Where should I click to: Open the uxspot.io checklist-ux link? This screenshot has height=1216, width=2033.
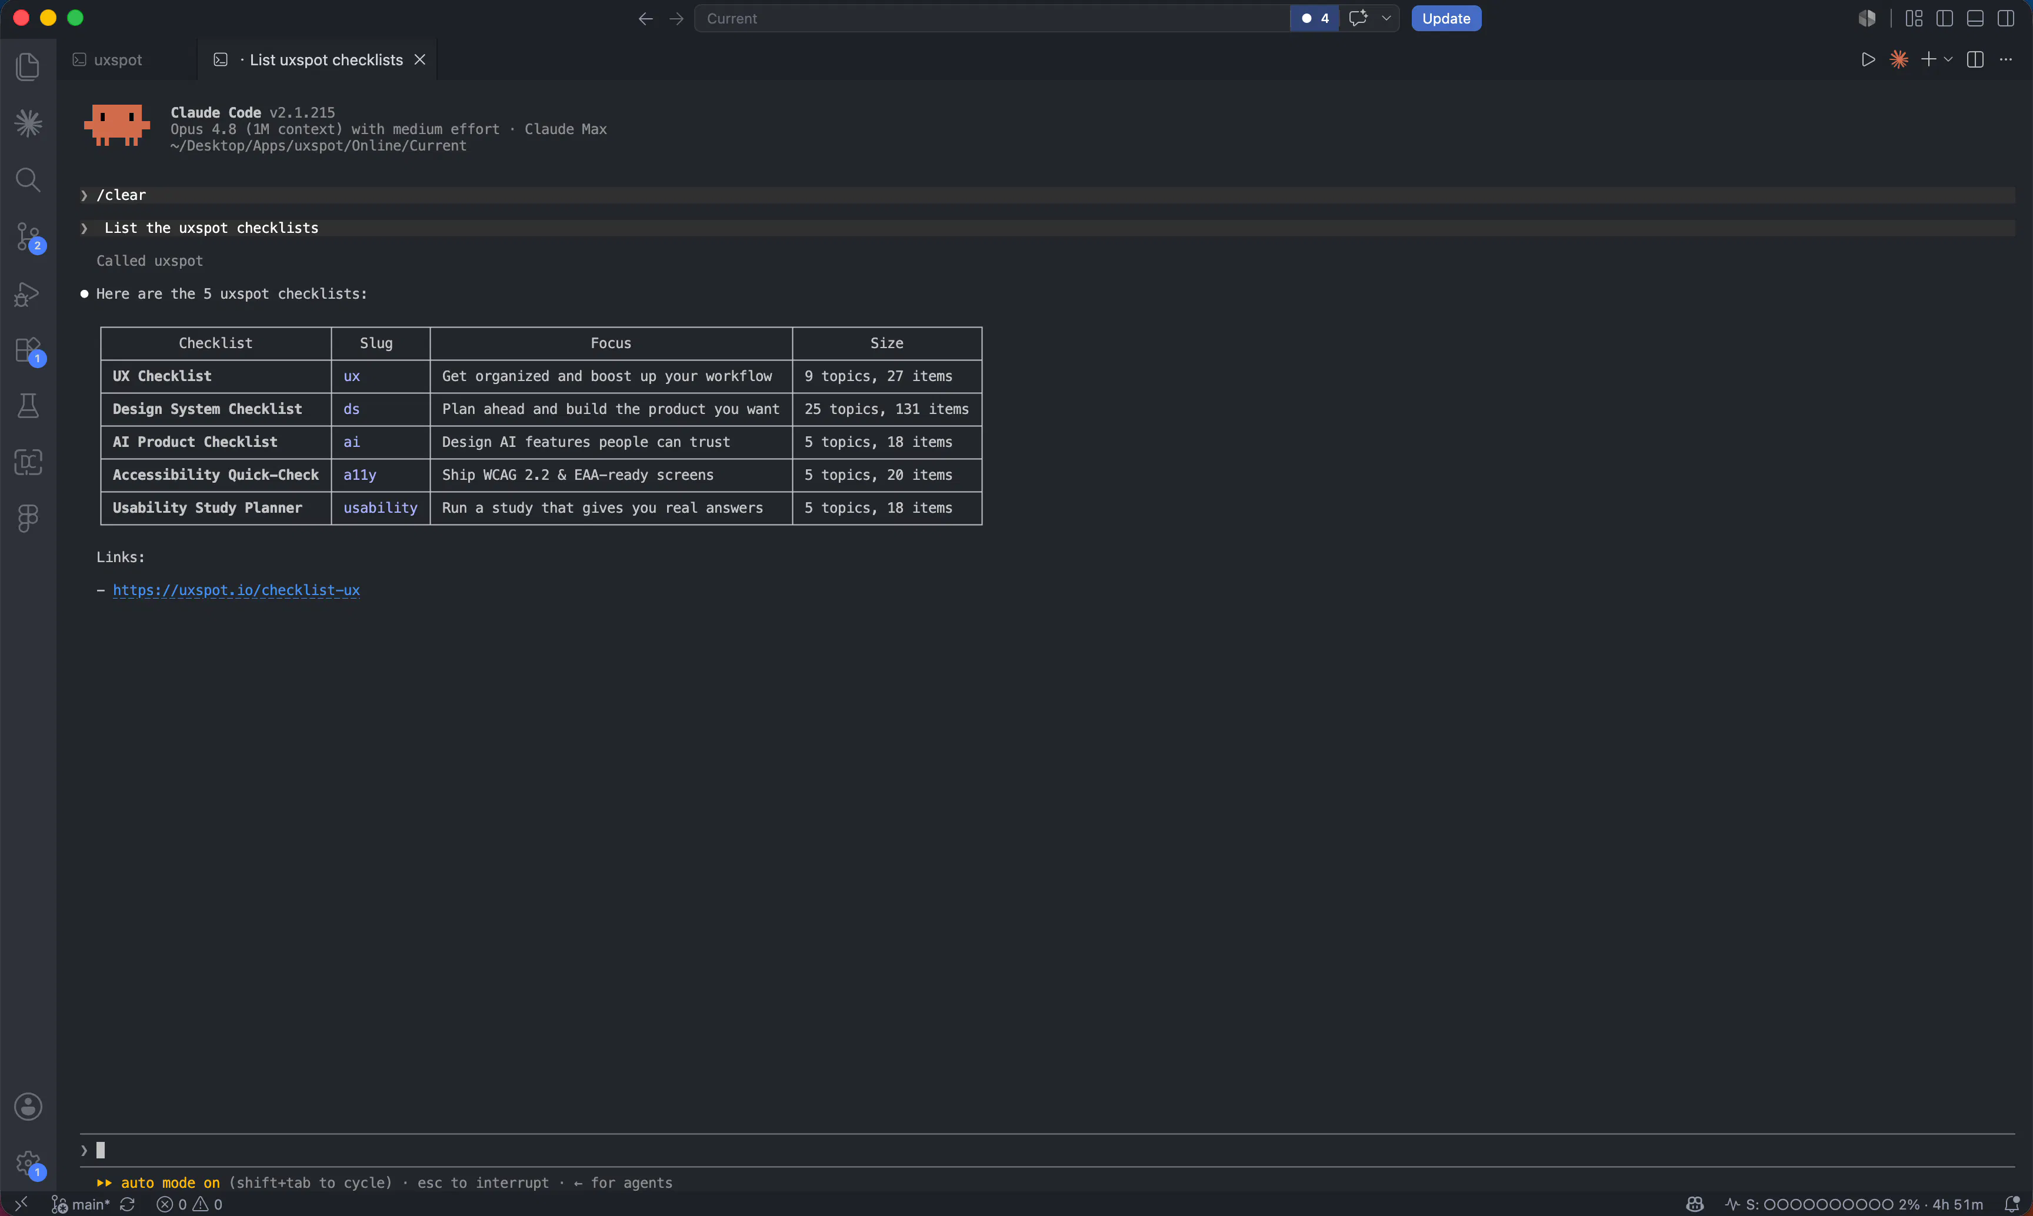236,590
